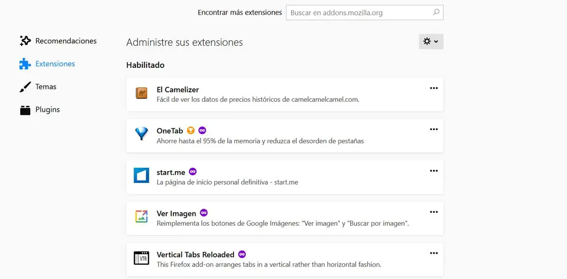The height and width of the screenshot is (279, 567).
Task: Click the start.me blue square icon
Action: click(141, 176)
